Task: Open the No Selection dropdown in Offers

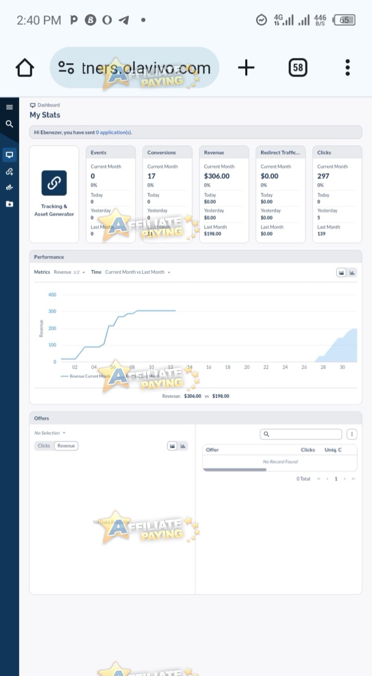Action: point(50,432)
